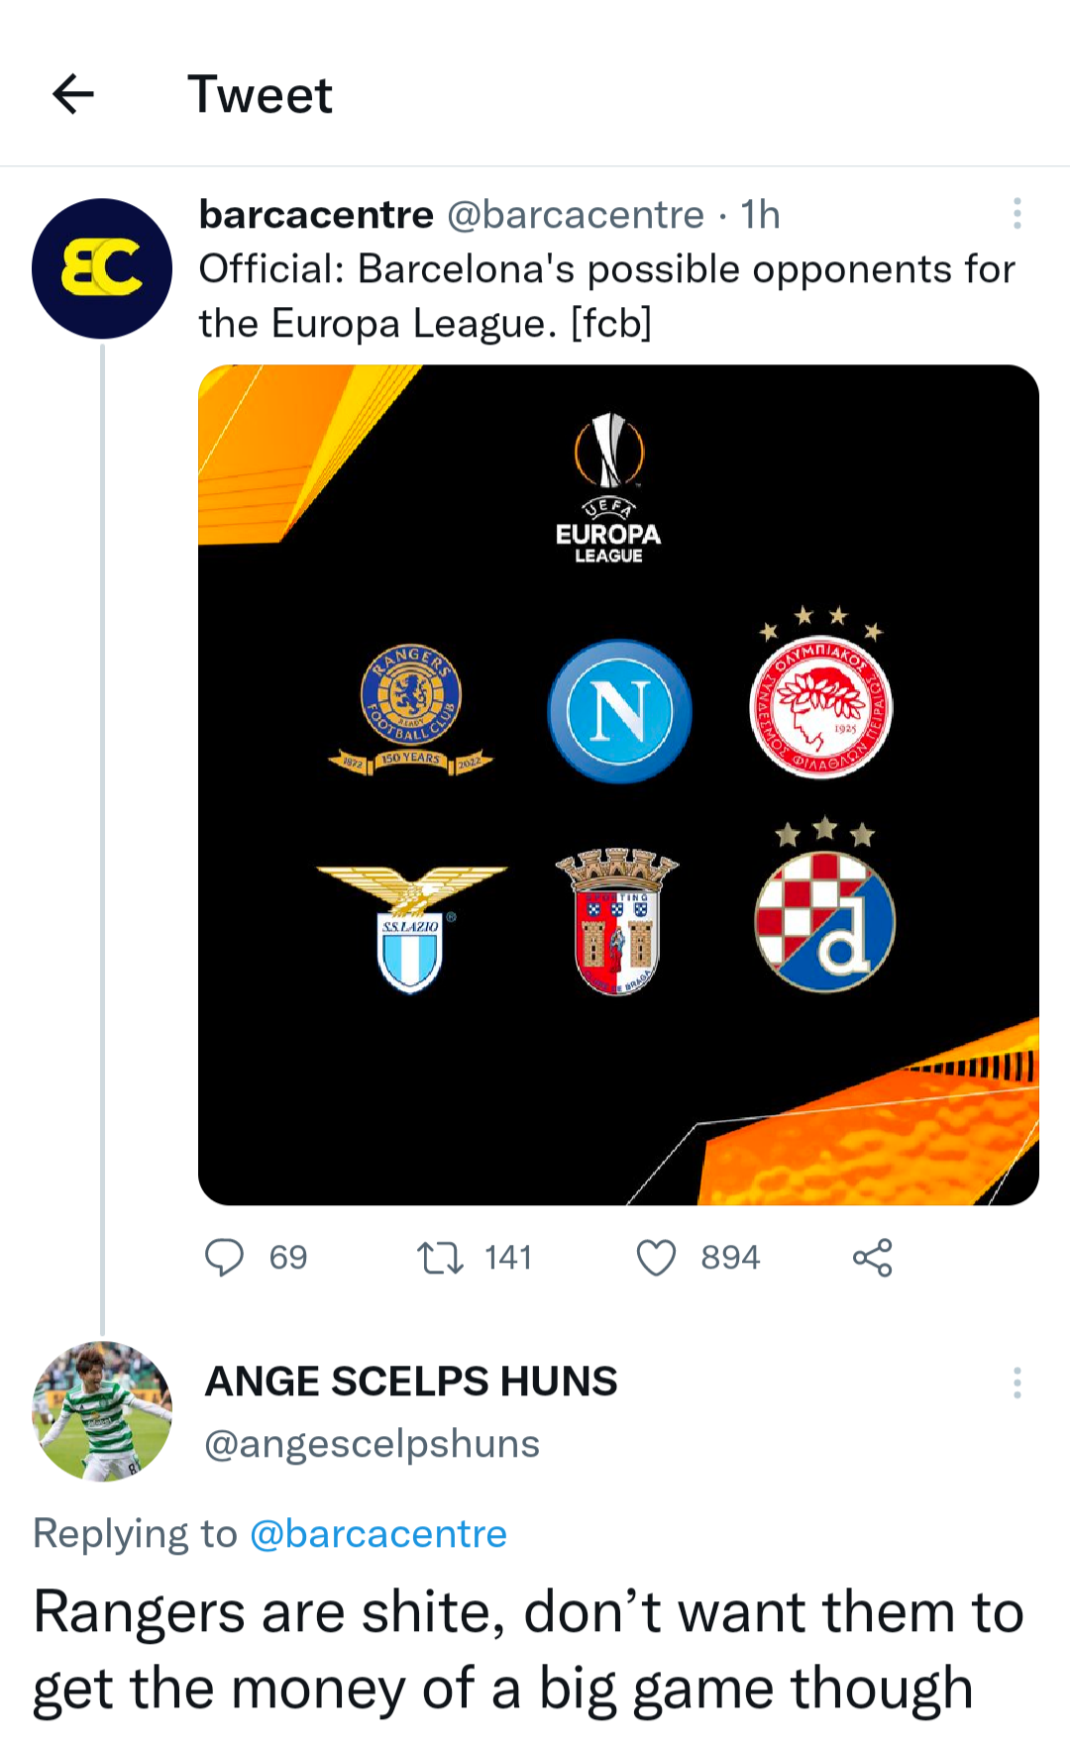Screen dimensions: 1070x1747
Task: Open ANGE SCELPS HUNS profile photo
Action: [102, 1411]
